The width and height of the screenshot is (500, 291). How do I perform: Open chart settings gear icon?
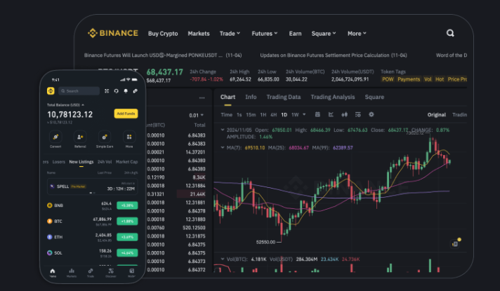tap(371, 114)
